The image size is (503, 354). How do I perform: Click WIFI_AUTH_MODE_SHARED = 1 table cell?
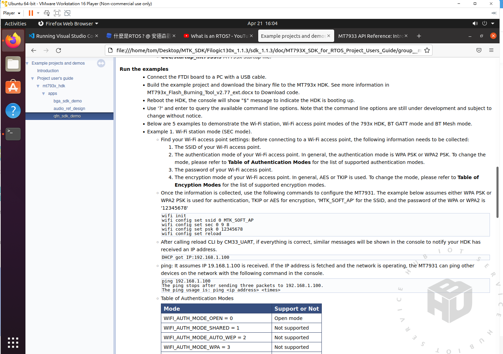pos(216,328)
